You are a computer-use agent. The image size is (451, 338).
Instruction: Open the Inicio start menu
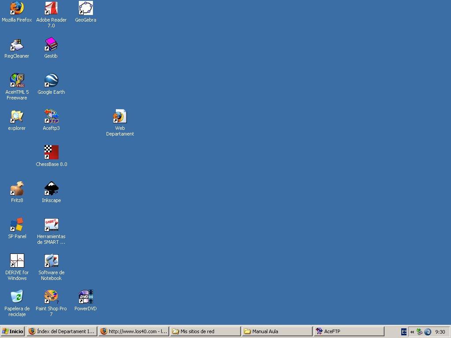13,331
